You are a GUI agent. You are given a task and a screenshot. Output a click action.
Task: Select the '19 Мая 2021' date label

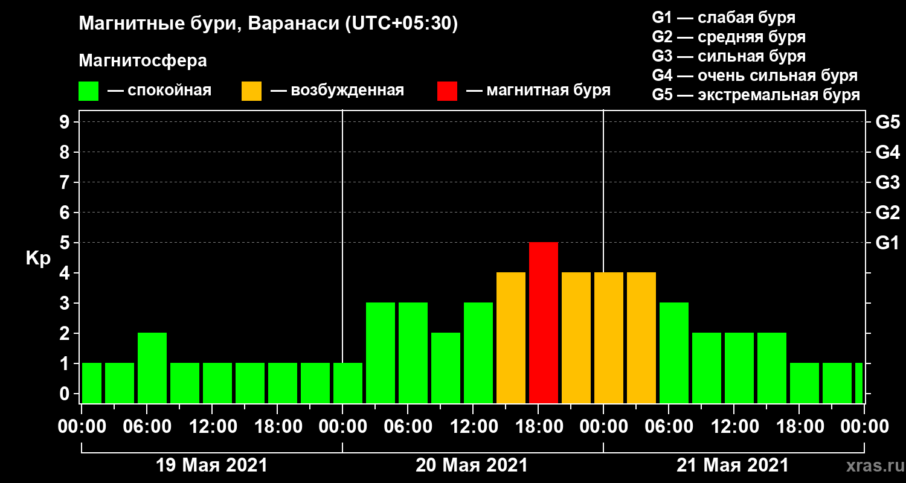click(x=211, y=465)
